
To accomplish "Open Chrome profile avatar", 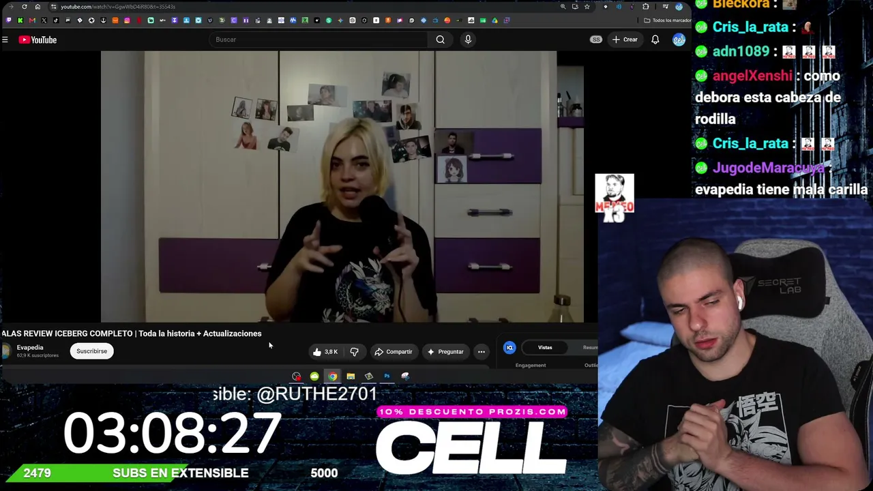I will click(679, 7).
